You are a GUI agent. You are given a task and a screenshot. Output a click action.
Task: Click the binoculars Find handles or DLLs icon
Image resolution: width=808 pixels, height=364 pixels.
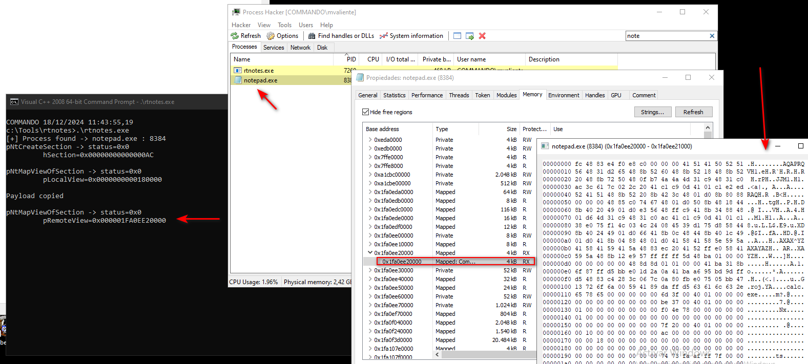tap(312, 36)
